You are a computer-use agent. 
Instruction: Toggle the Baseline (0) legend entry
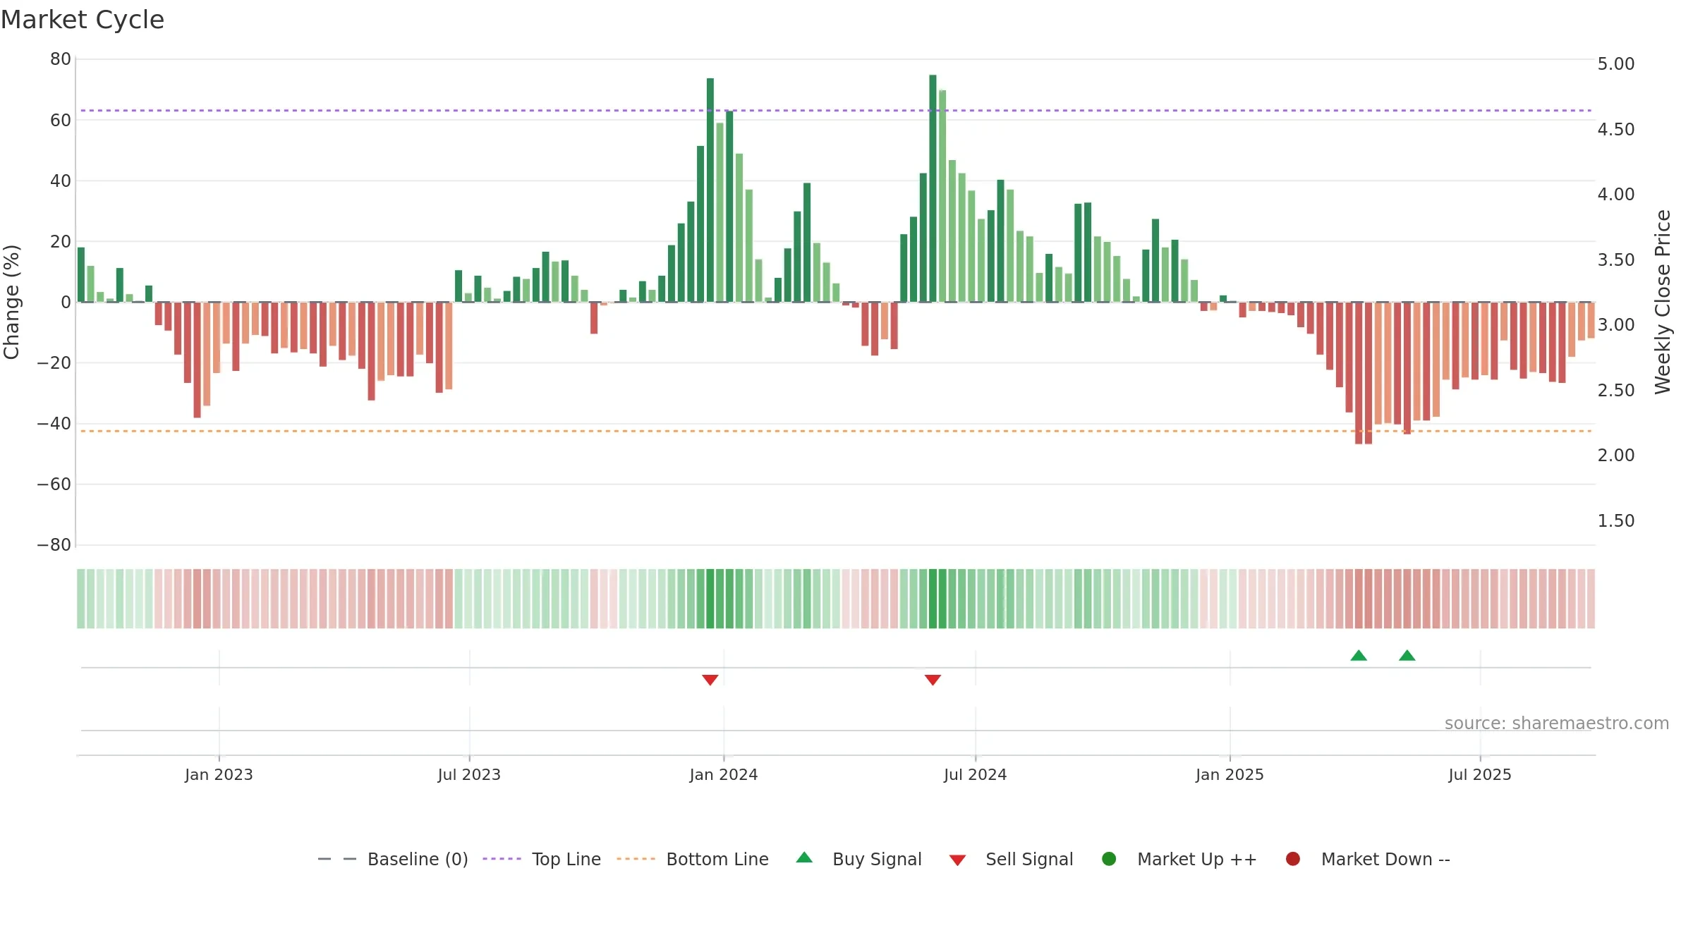click(393, 859)
